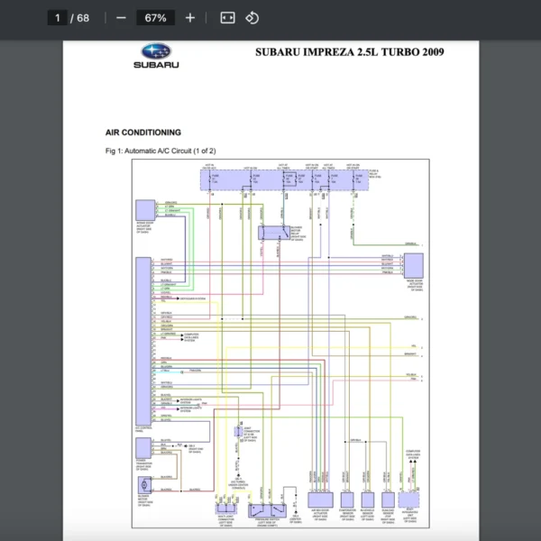
Task: Click the SUBARU IMPREZA 2.5L TURBO 2009 title
Action: pos(349,51)
